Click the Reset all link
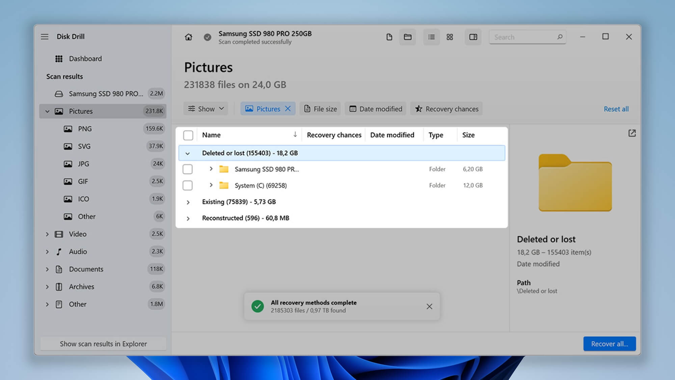This screenshot has height=380, width=675. [x=616, y=109]
